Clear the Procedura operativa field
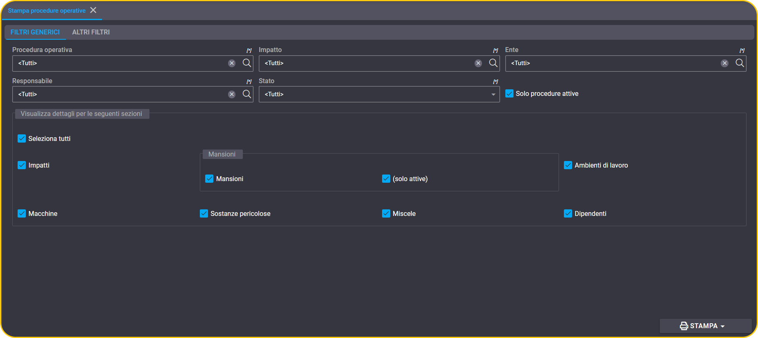The image size is (758, 338). click(232, 63)
